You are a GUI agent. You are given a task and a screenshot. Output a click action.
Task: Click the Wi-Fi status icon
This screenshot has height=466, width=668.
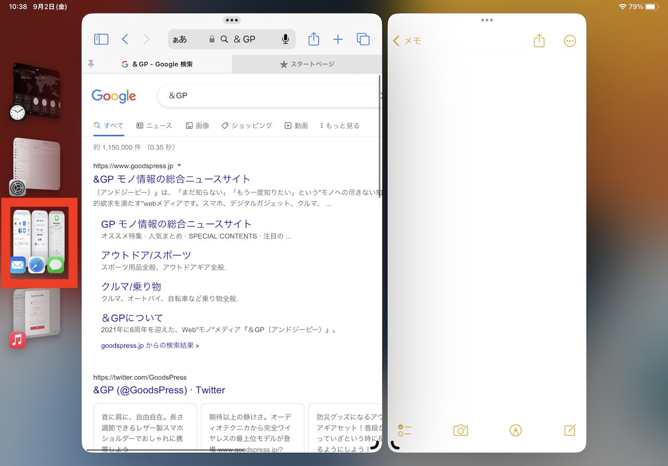pyautogui.click(x=623, y=7)
